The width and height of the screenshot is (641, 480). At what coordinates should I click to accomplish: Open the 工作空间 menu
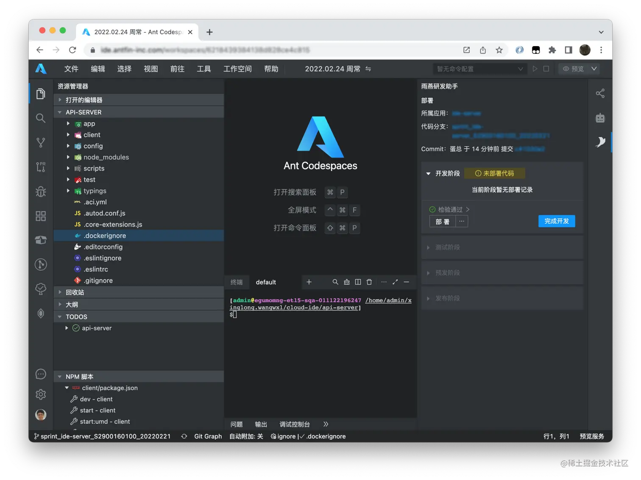click(237, 69)
